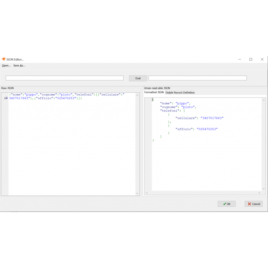This screenshot has width=268, height=268.
Task: Confirm with the OK button
Action: pos(226,204)
